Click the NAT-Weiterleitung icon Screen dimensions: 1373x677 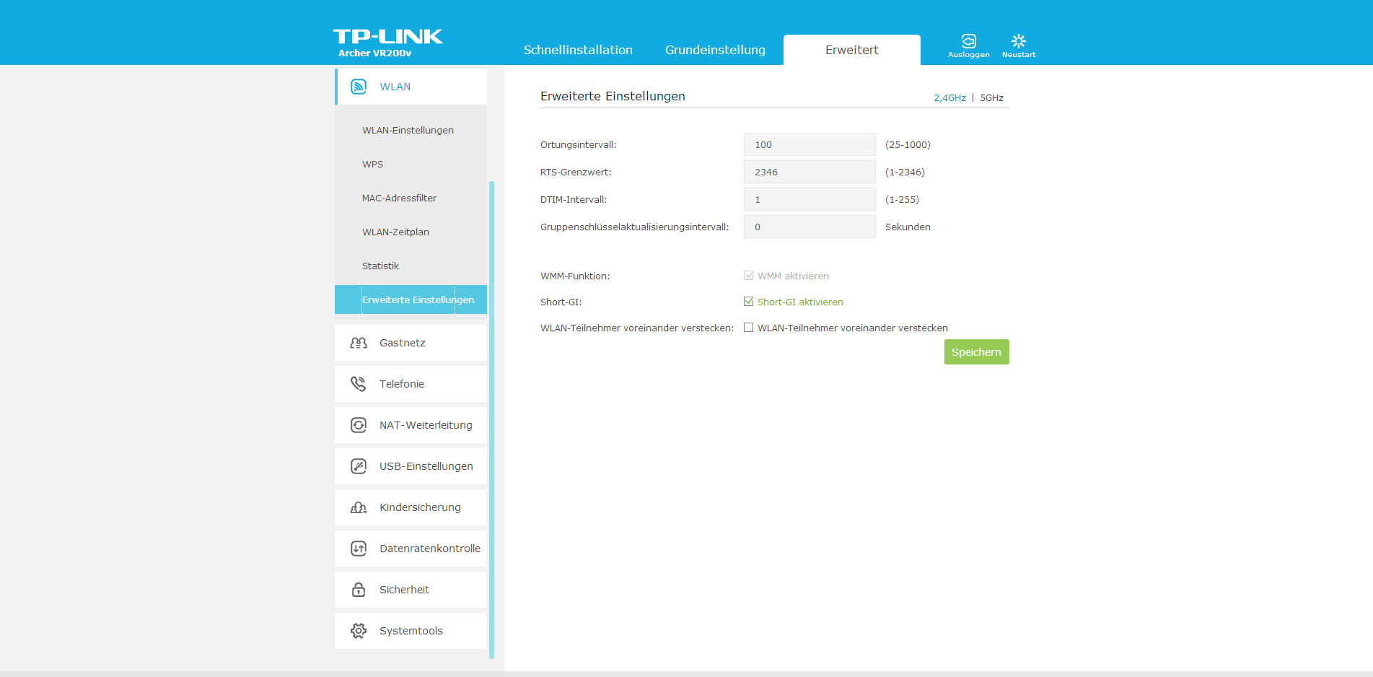pos(359,425)
